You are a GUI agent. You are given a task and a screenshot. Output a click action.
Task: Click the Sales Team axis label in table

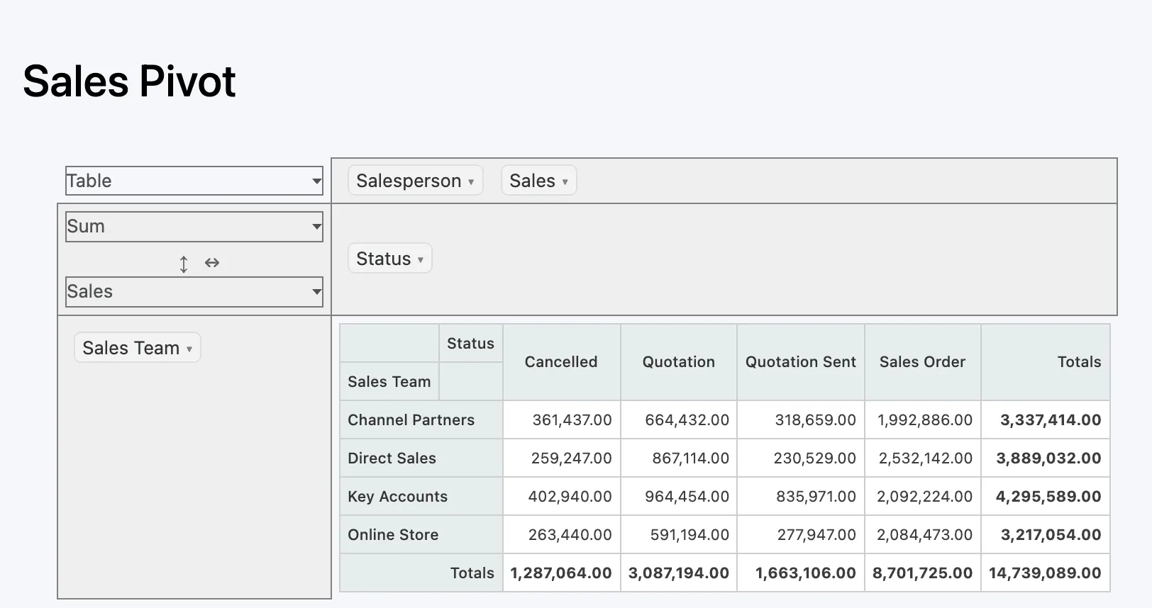tap(389, 381)
